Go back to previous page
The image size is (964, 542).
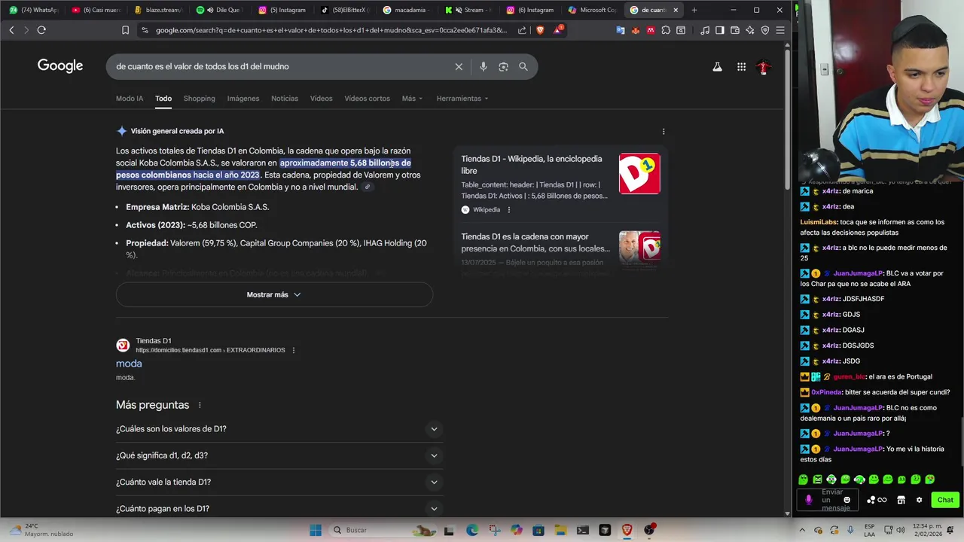click(x=11, y=30)
